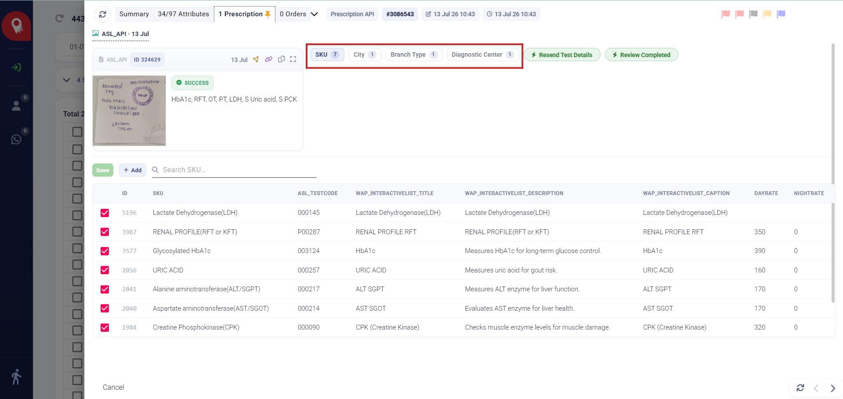Viewport: 843px width, 399px height.
Task: Select the yellow flag icon
Action: coord(767,14)
